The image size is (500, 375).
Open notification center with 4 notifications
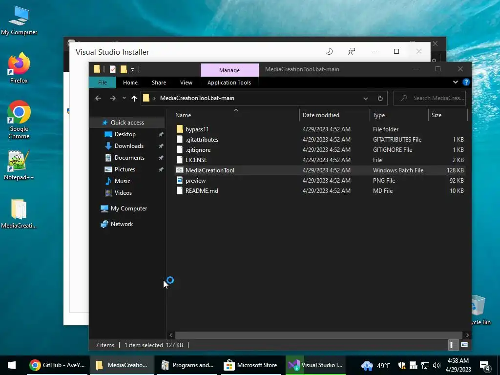tap(485, 366)
